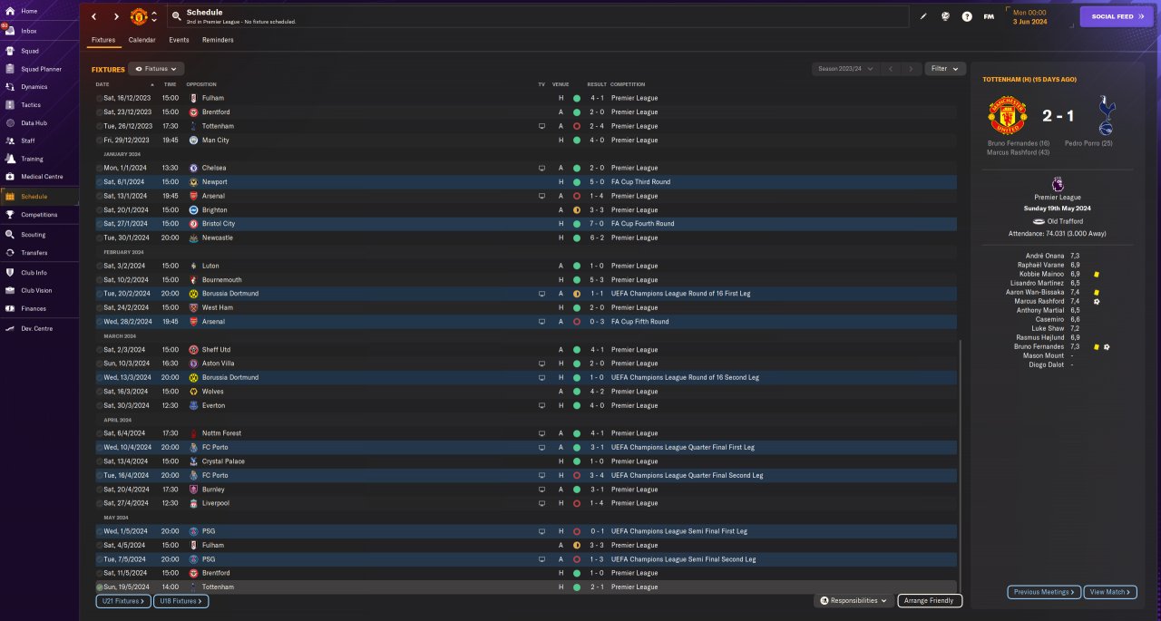
Task: Click the Premier League logo in match panel
Action: tap(1057, 183)
